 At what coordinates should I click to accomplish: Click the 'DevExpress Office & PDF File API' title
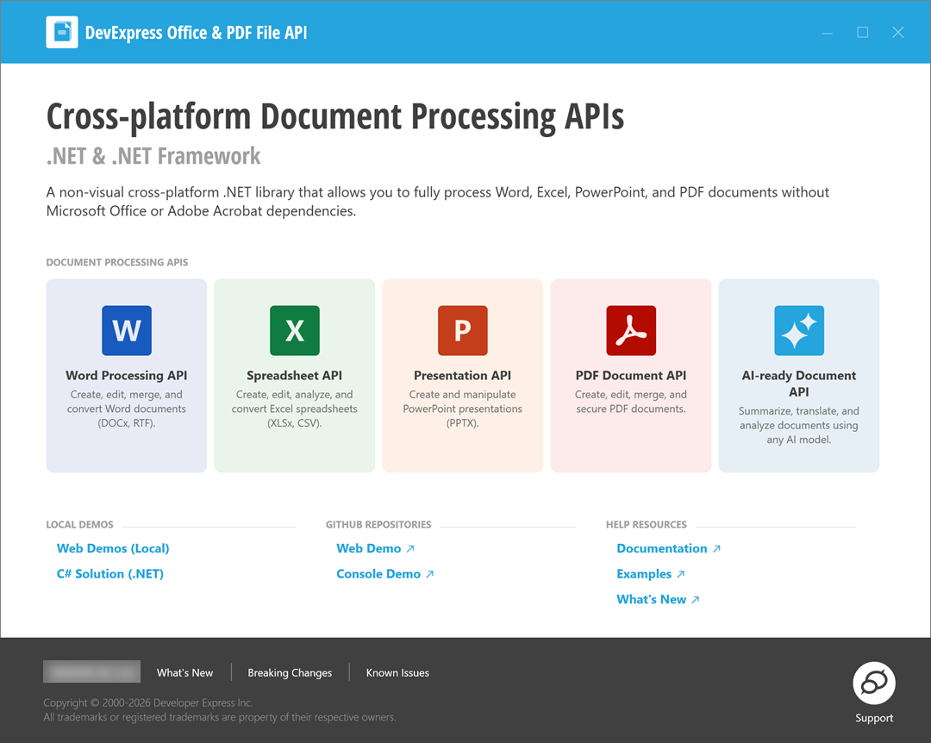(196, 33)
